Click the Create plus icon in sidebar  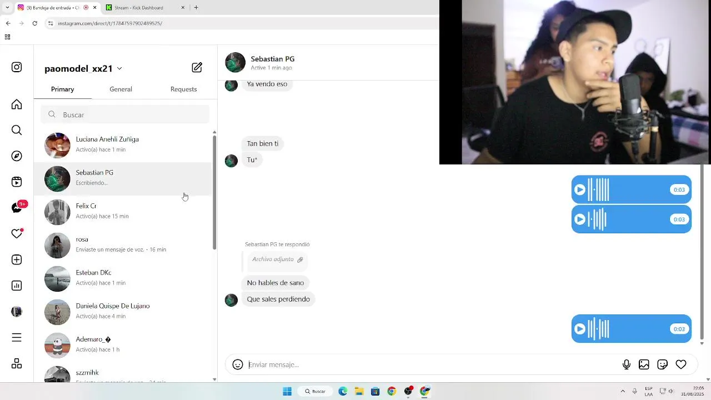(17, 259)
